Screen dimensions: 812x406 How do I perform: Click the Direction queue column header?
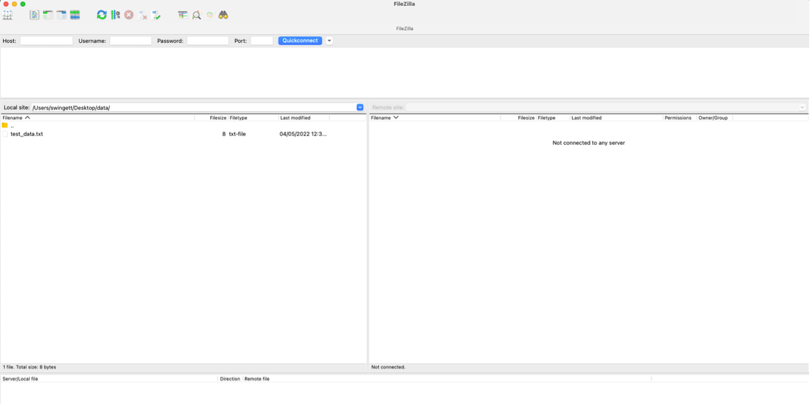point(231,380)
